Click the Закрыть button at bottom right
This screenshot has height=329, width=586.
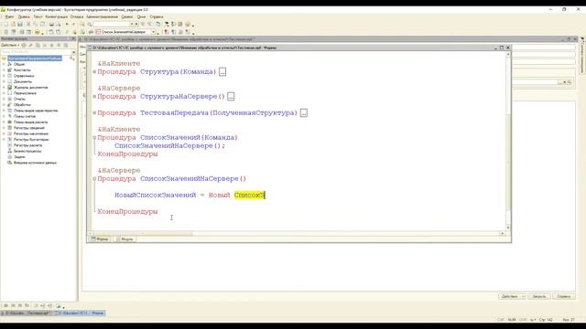point(539,296)
